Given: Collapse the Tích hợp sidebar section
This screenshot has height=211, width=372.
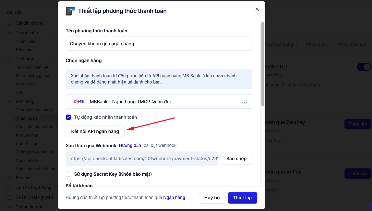Looking at the screenshot, I should pos(54,59).
